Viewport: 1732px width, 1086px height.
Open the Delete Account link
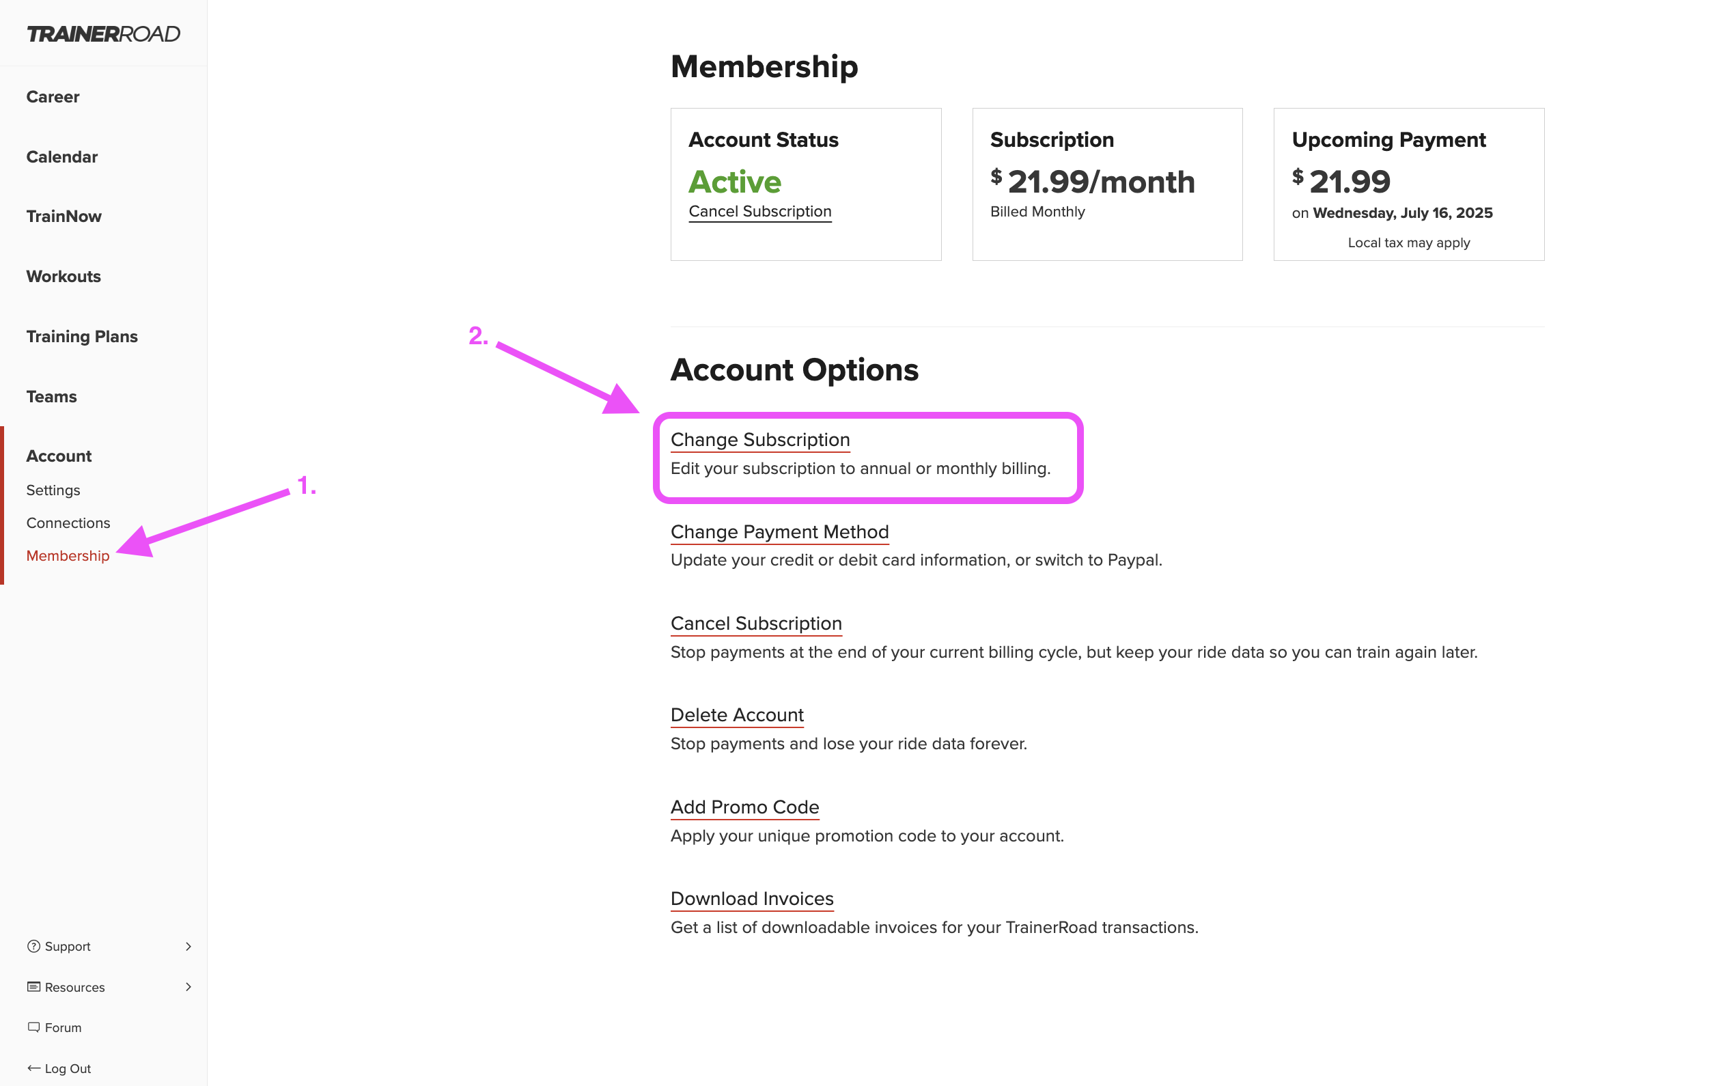(737, 714)
